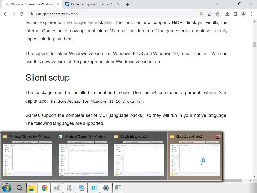Go forward in browser history
The image size is (257, 193).
[14, 14]
